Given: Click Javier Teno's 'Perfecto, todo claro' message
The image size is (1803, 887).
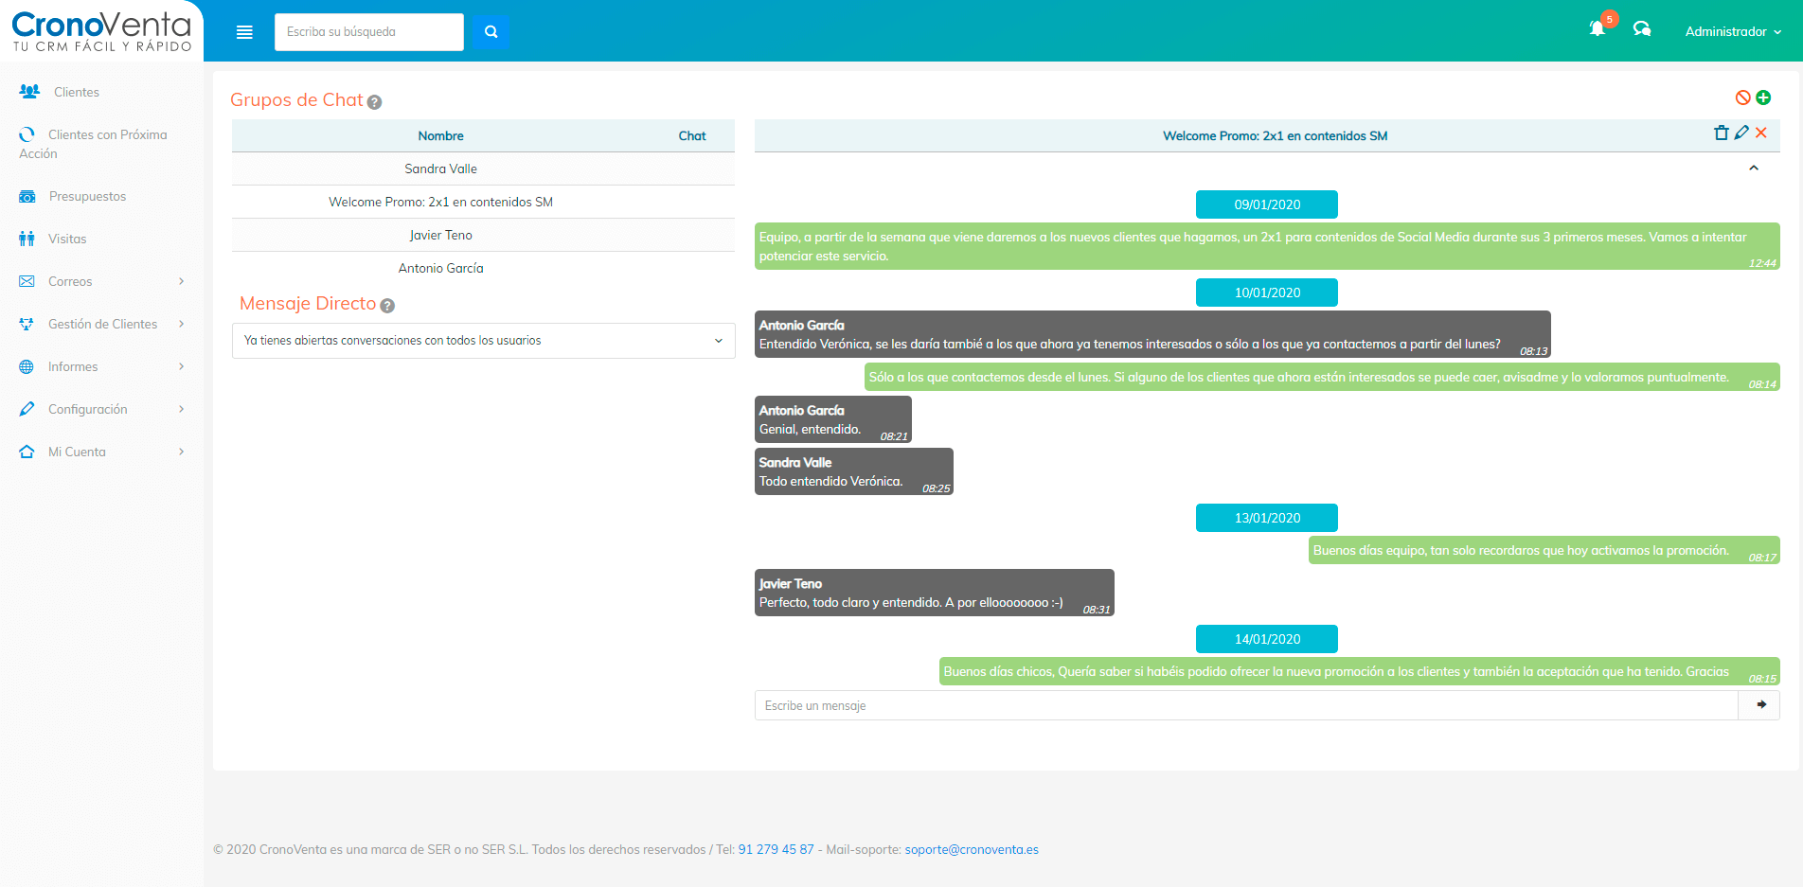Looking at the screenshot, I should click(935, 593).
